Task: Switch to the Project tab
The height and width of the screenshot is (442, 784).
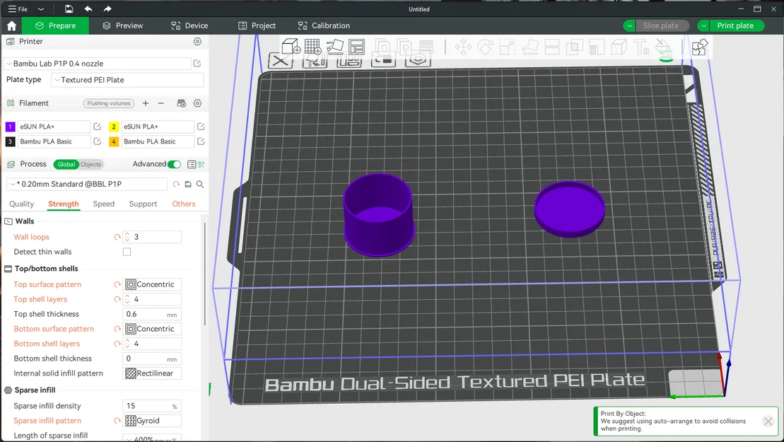Action: coord(257,25)
